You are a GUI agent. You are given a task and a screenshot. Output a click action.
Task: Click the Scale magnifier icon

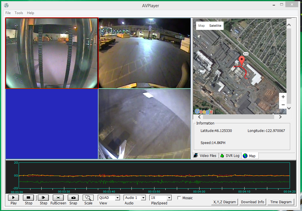tap(88, 198)
